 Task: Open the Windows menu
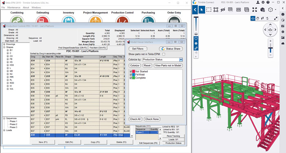point(36,7)
